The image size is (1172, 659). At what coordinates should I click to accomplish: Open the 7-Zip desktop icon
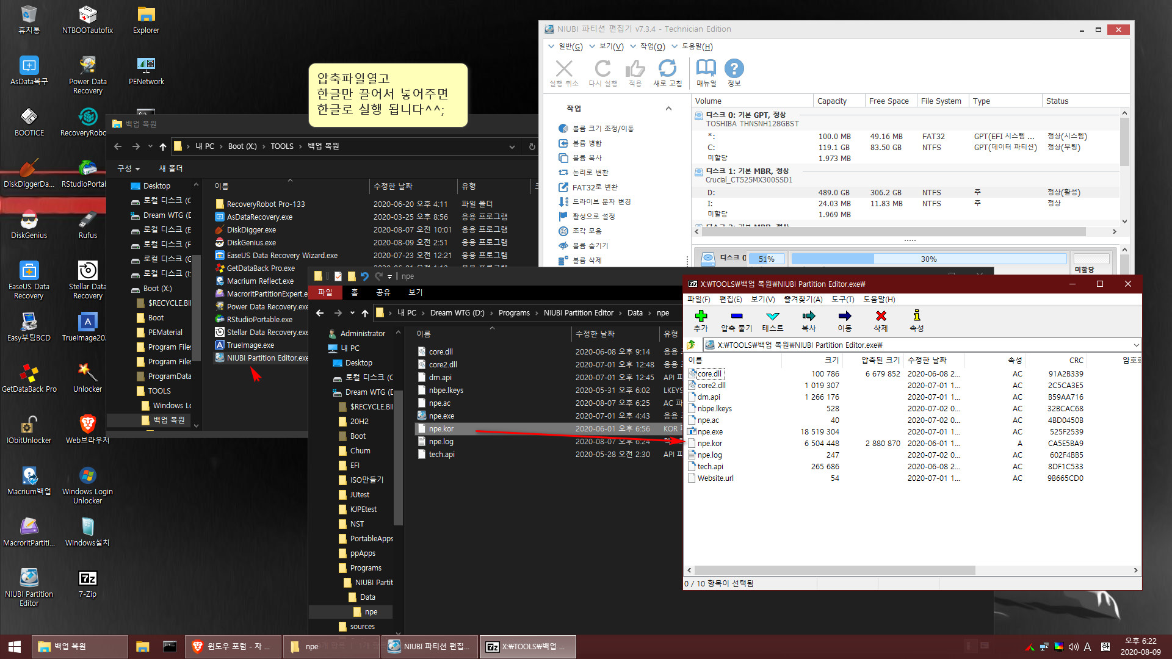(87, 583)
